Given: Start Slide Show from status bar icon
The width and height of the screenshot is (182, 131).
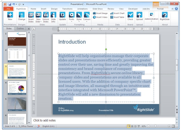Looking at the screenshot, I should (x=139, y=126).
